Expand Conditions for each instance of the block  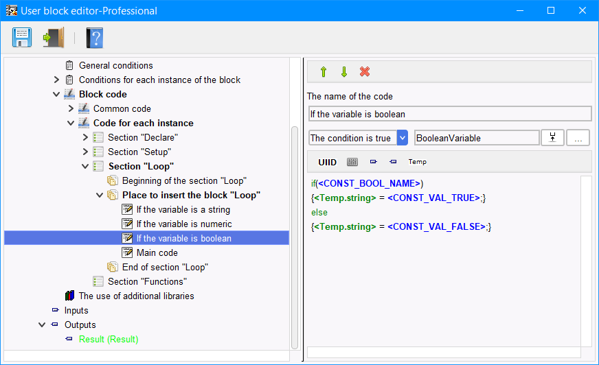56,80
